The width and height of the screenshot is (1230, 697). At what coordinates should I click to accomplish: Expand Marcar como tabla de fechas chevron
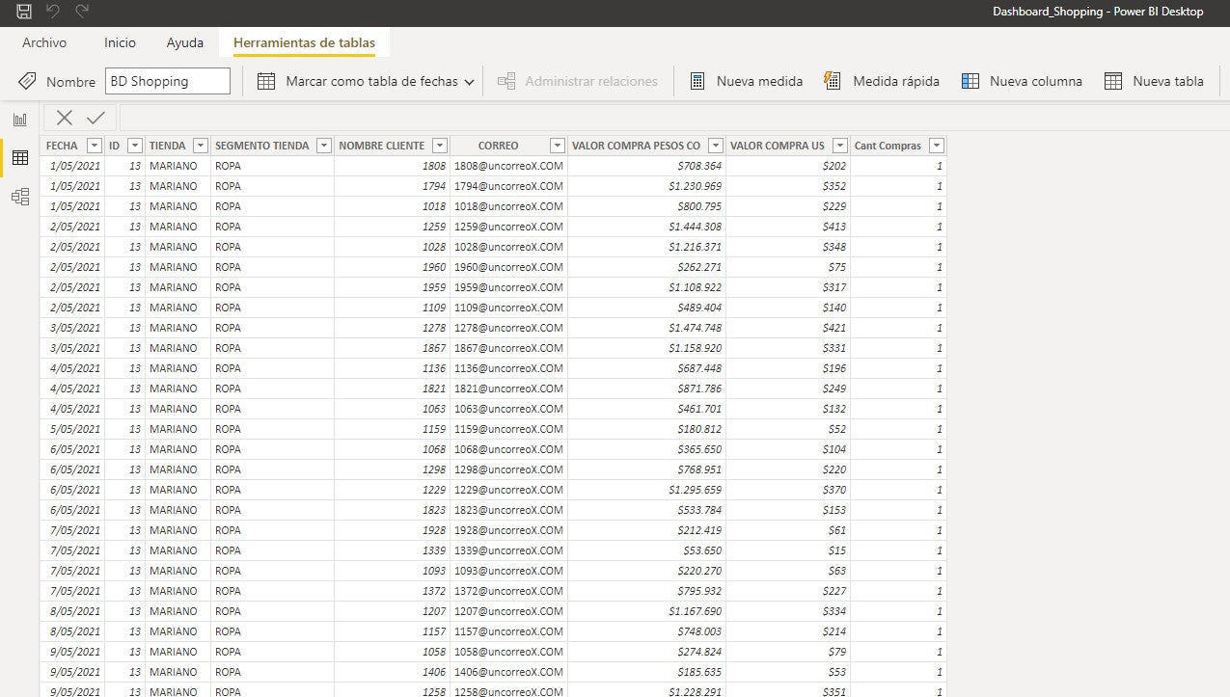pos(470,82)
